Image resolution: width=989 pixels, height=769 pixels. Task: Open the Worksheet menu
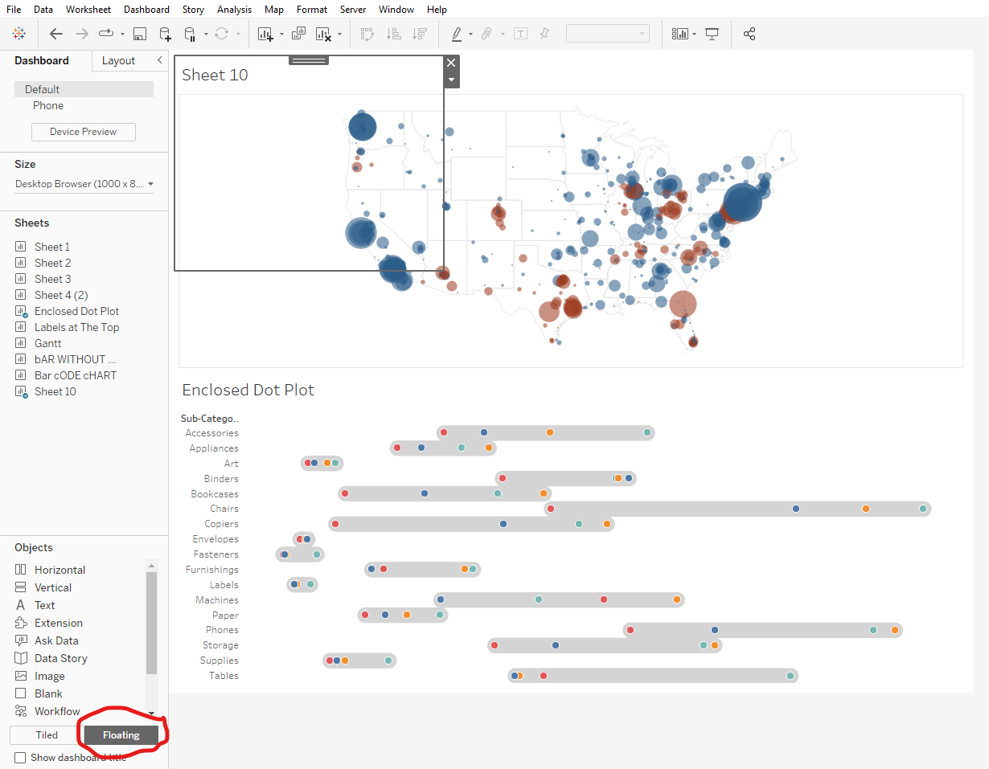coord(88,10)
